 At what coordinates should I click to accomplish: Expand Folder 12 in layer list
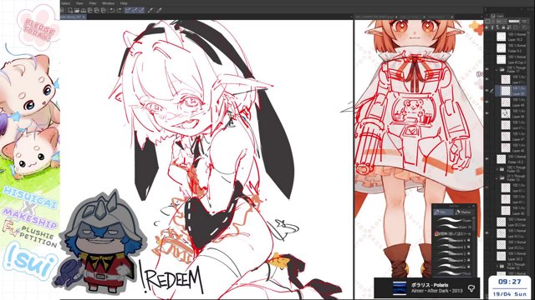pos(497,267)
